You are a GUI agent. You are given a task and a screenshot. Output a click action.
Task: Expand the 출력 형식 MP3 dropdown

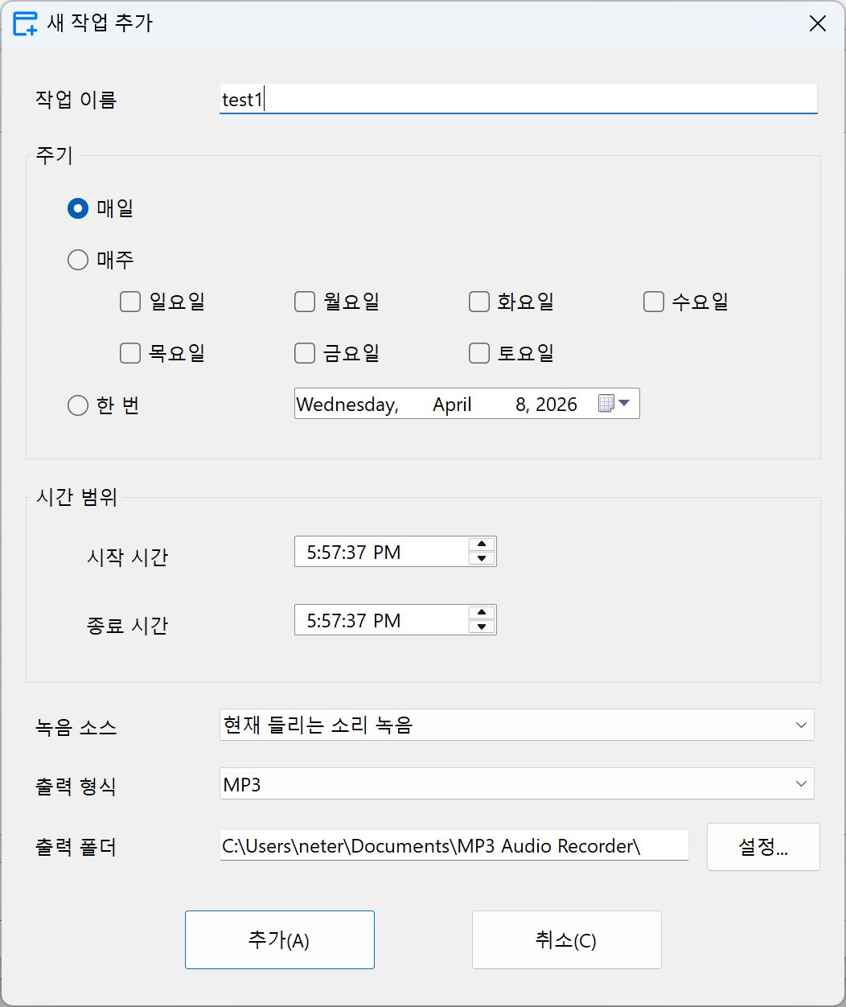pos(801,783)
